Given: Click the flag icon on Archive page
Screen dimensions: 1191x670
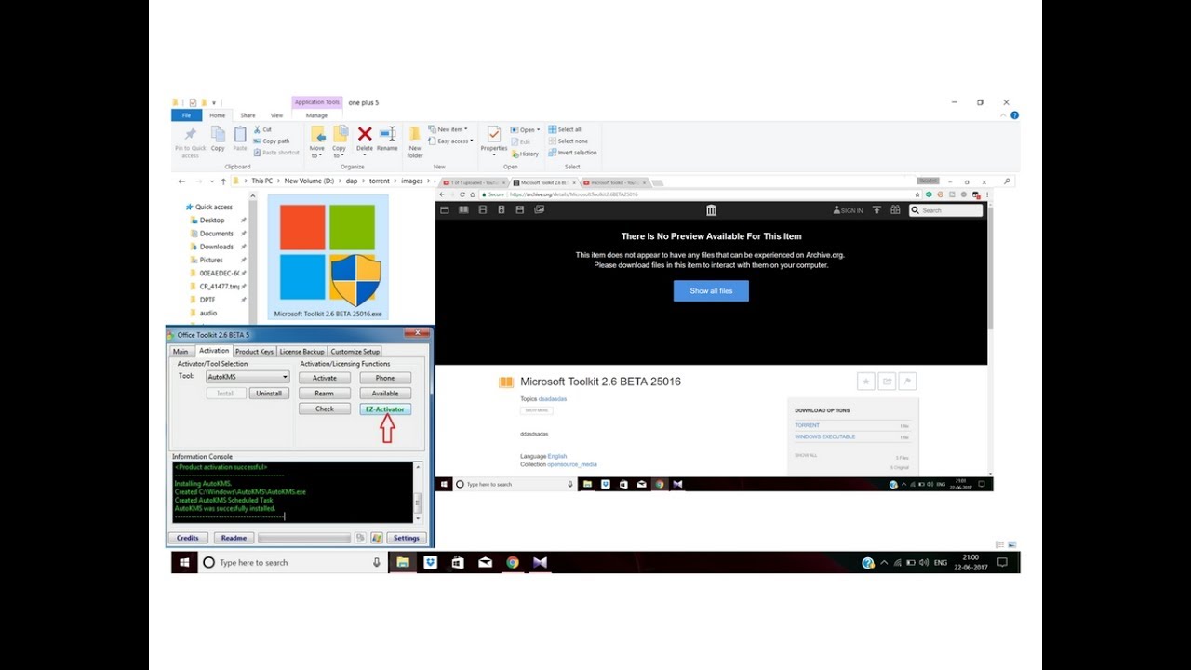Looking at the screenshot, I should pyautogui.click(x=907, y=382).
